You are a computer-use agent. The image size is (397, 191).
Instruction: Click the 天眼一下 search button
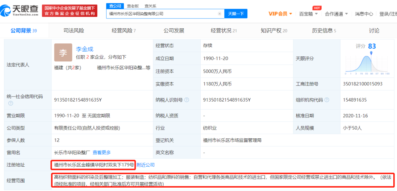[236, 14]
